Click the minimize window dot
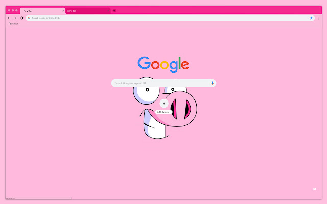327x204 pixels. coord(13,10)
